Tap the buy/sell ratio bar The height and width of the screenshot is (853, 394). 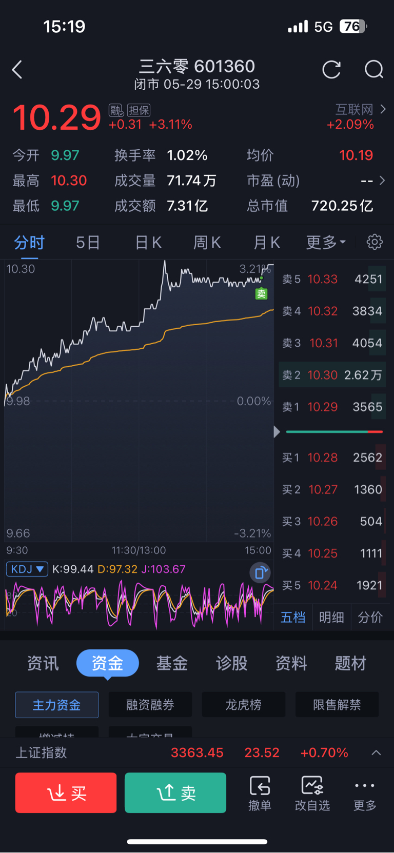pyautogui.click(x=334, y=432)
